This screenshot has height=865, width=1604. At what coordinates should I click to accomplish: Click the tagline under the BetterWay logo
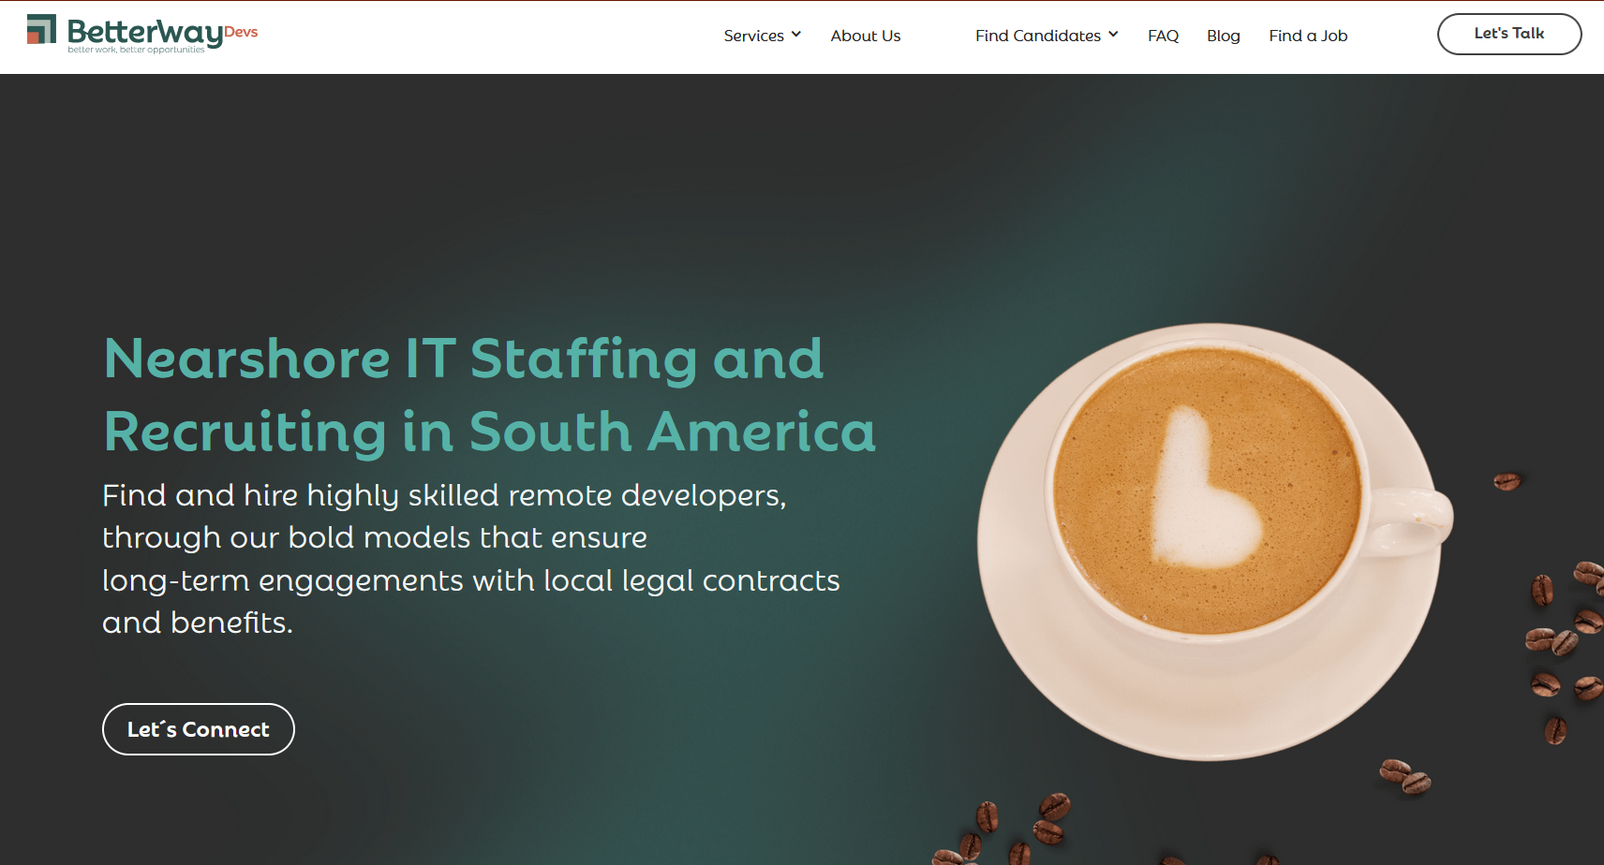point(136,50)
